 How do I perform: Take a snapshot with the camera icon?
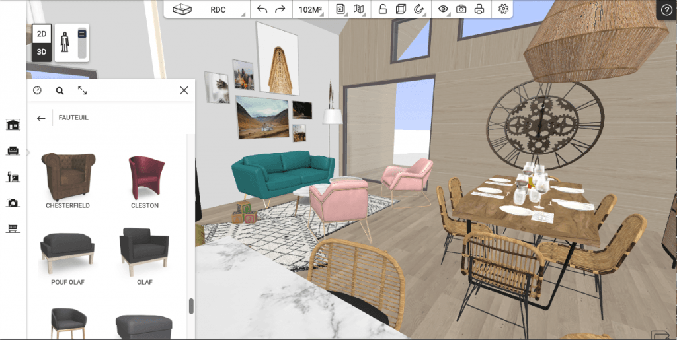(x=461, y=9)
